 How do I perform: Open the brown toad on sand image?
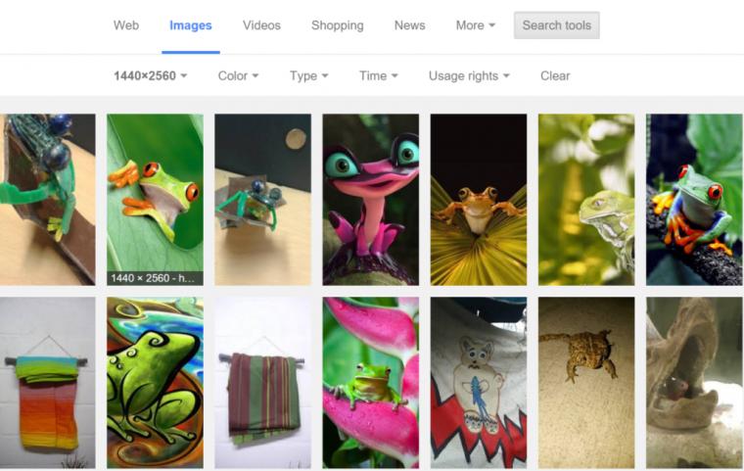[586, 383]
